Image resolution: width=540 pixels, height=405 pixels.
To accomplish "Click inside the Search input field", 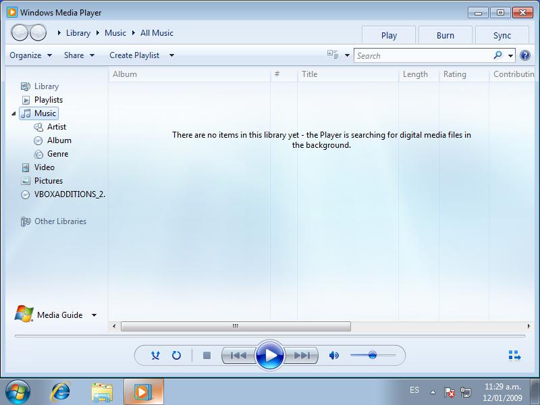I will [422, 55].
